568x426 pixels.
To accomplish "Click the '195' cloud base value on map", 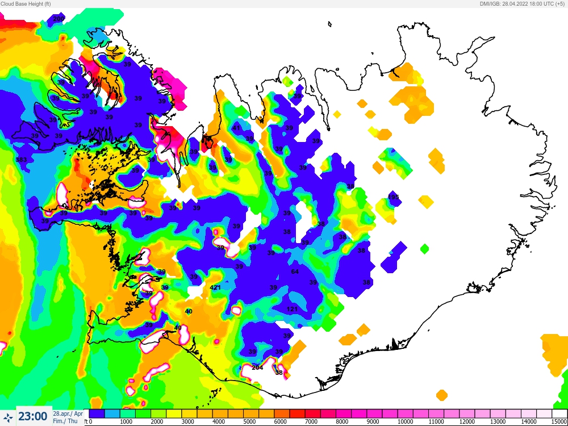I will click(x=394, y=197).
